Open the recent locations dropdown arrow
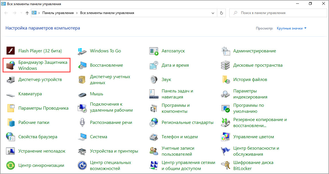The height and width of the screenshot is (174, 329). point(21,13)
